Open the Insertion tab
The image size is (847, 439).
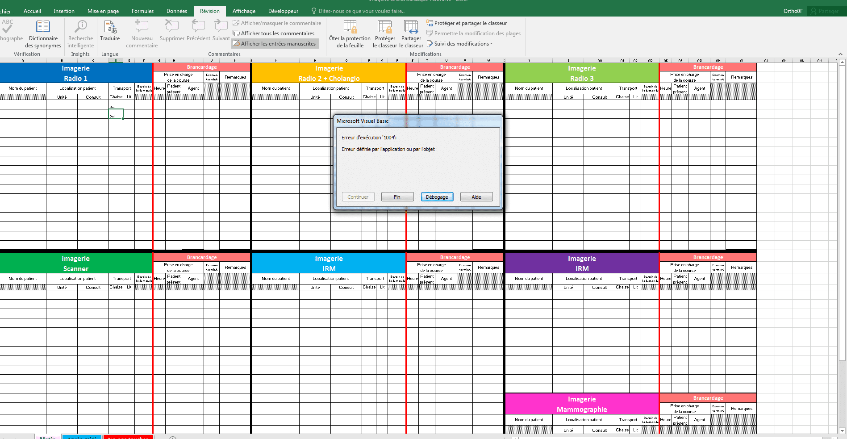(64, 11)
